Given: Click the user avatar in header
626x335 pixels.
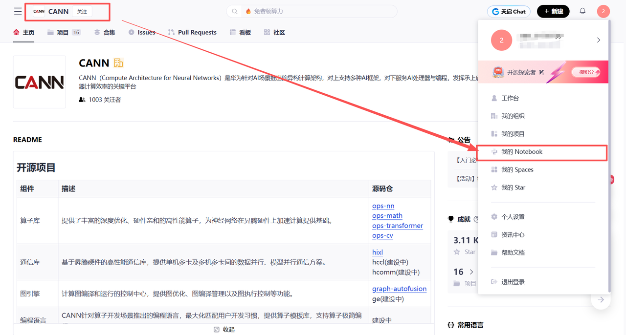Looking at the screenshot, I should pos(604,11).
